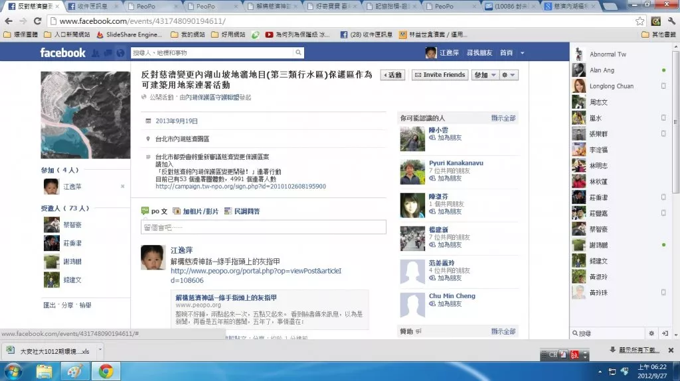Bookmark page with star icon

pyautogui.click(x=639, y=21)
